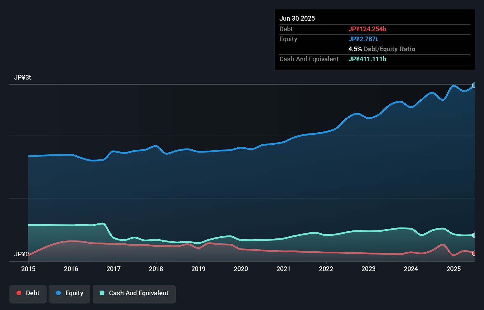
Task: Click the JP¥124.254b debt value in tooltip
Action: pyautogui.click(x=367, y=29)
